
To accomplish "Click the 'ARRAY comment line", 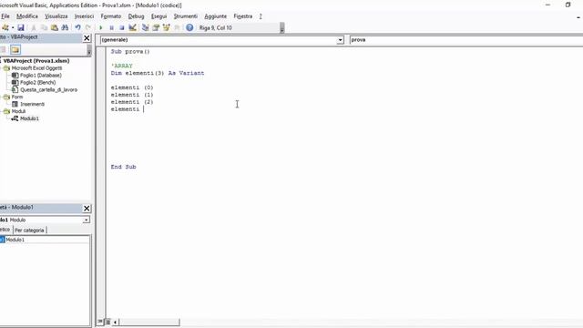I will (121, 66).
